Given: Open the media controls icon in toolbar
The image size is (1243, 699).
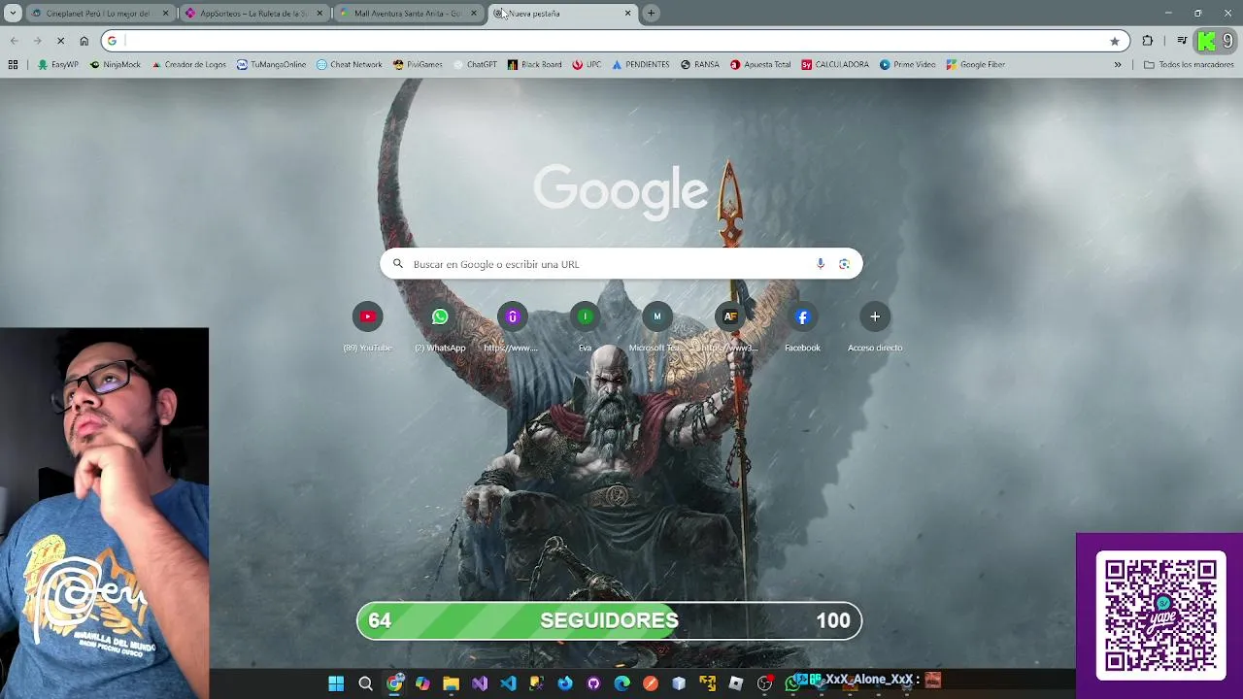Looking at the screenshot, I should coord(1182,41).
